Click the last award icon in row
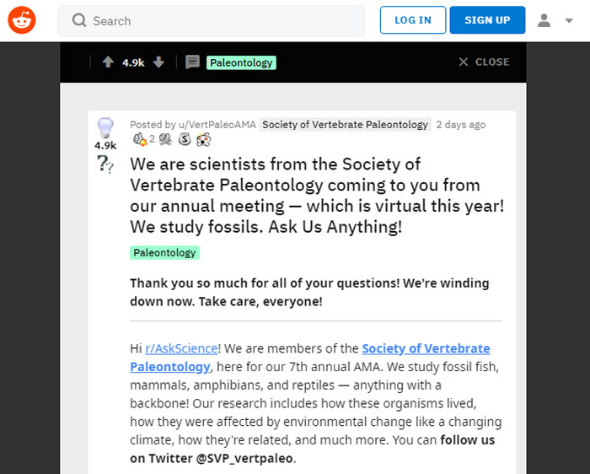 pos(203,139)
